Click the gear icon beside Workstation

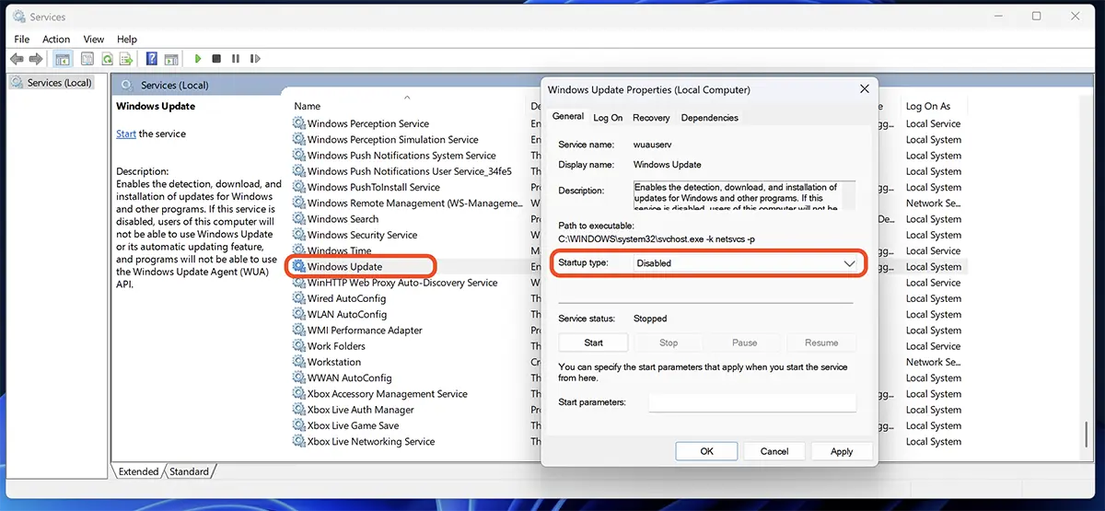pyautogui.click(x=299, y=362)
